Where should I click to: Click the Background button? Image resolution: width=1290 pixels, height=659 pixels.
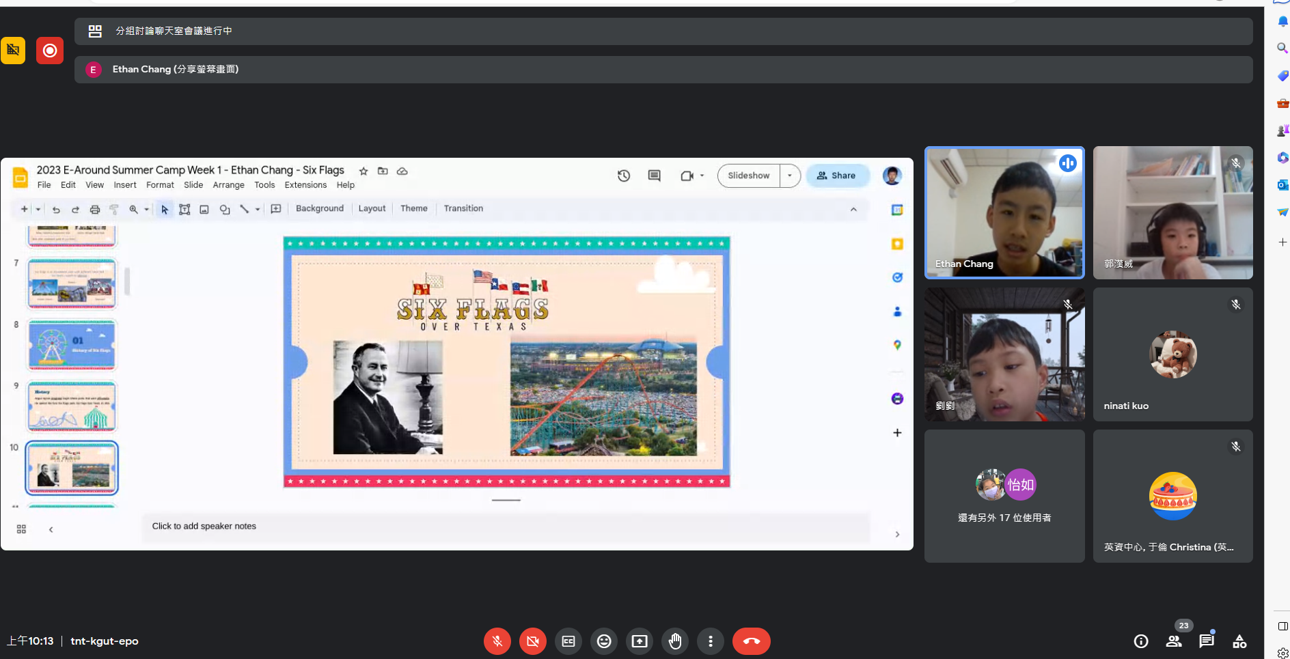tap(320, 209)
